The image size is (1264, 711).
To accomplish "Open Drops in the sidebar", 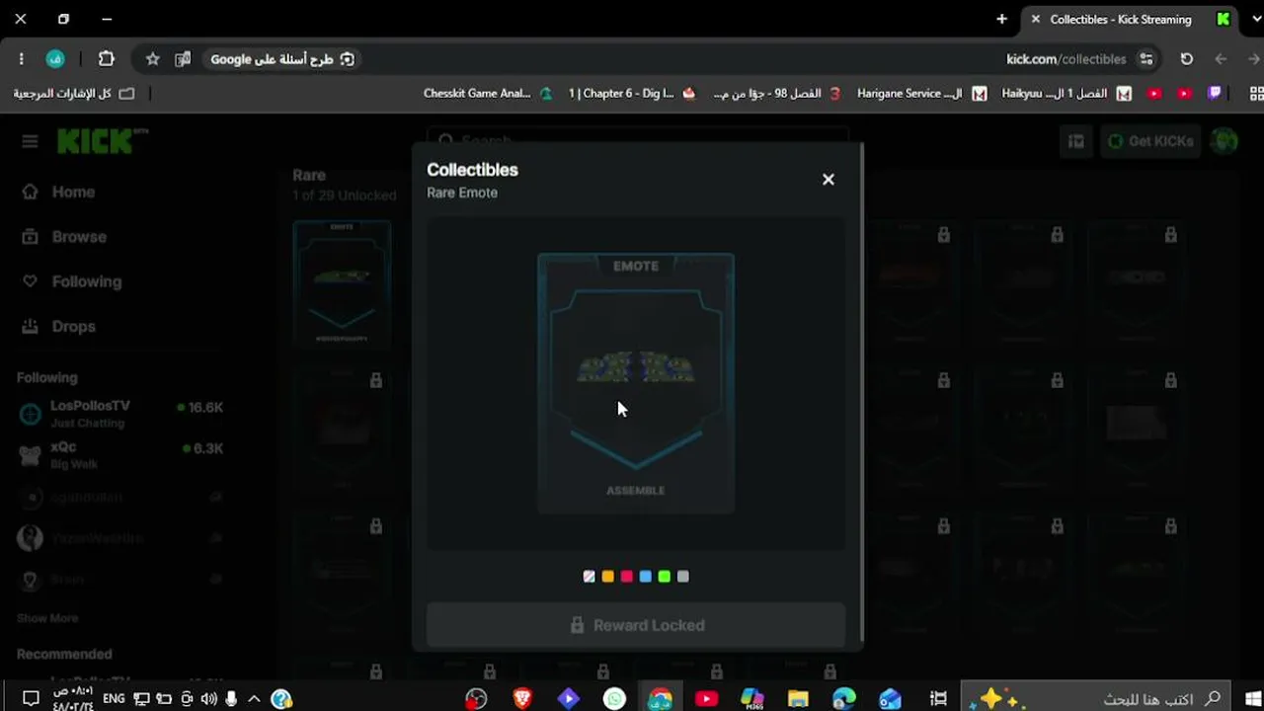I will click(x=59, y=326).
